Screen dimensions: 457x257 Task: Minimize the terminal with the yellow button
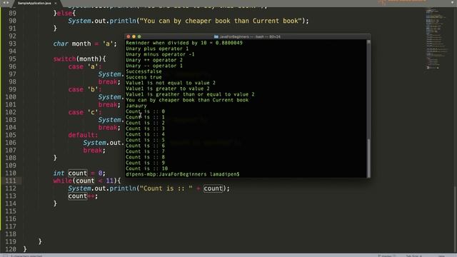(134, 36)
